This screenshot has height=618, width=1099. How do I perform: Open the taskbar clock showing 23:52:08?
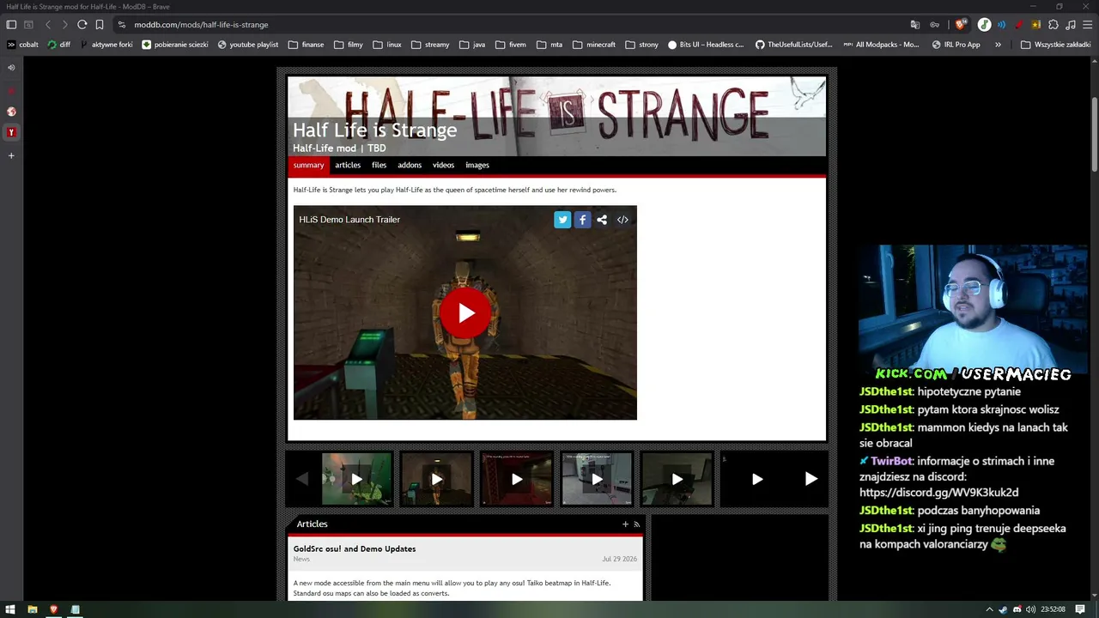click(1053, 609)
